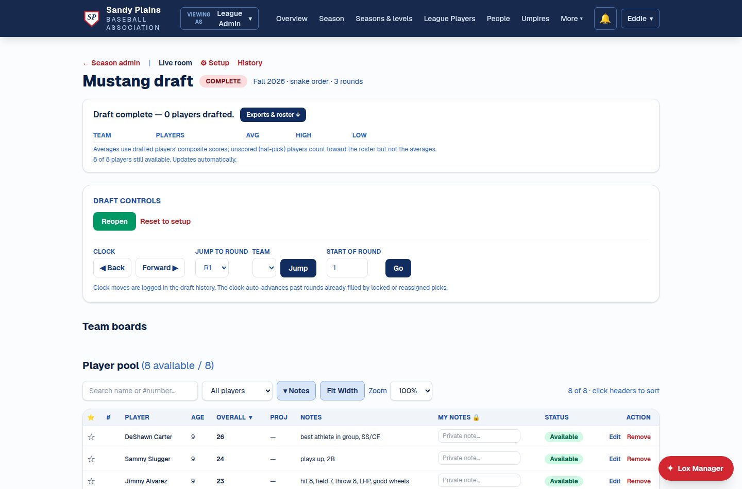Go to Overview
The image size is (742, 489).
coord(292,19)
